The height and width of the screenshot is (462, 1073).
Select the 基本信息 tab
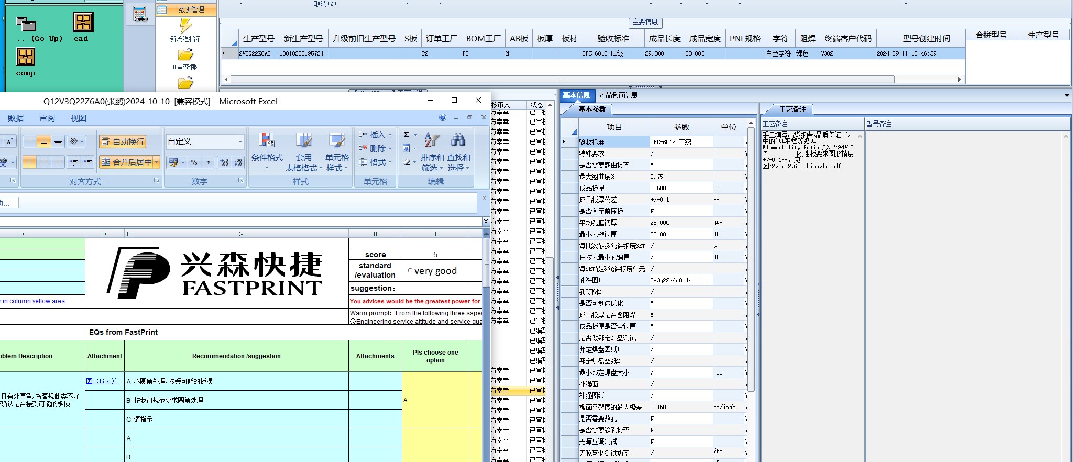click(576, 95)
